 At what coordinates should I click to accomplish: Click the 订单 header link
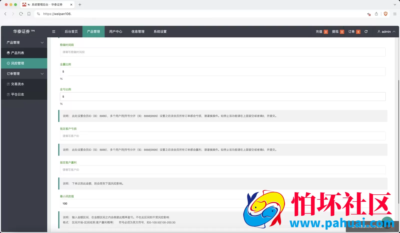tap(351, 32)
